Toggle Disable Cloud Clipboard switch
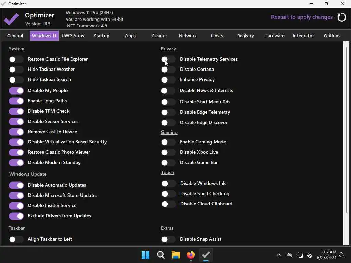 pos(169,204)
